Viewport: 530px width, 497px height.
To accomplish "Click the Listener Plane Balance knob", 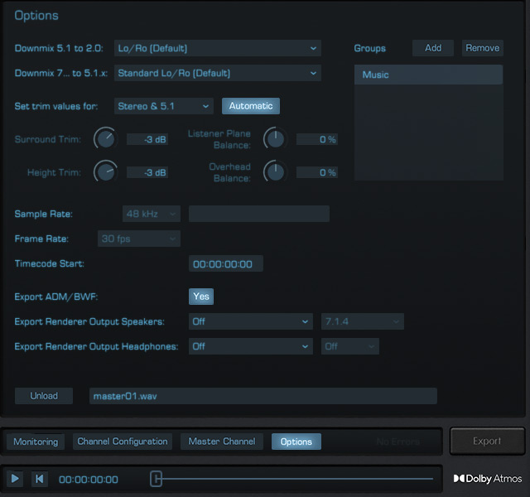I will pyautogui.click(x=274, y=139).
